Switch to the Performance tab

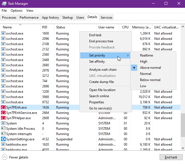(29, 17)
